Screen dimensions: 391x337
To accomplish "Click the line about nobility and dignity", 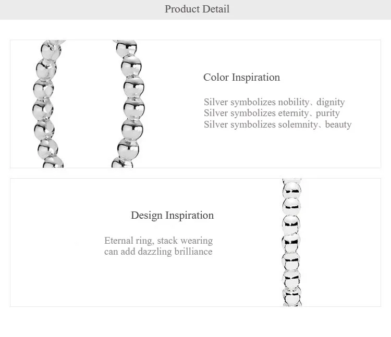I will 274,102.
